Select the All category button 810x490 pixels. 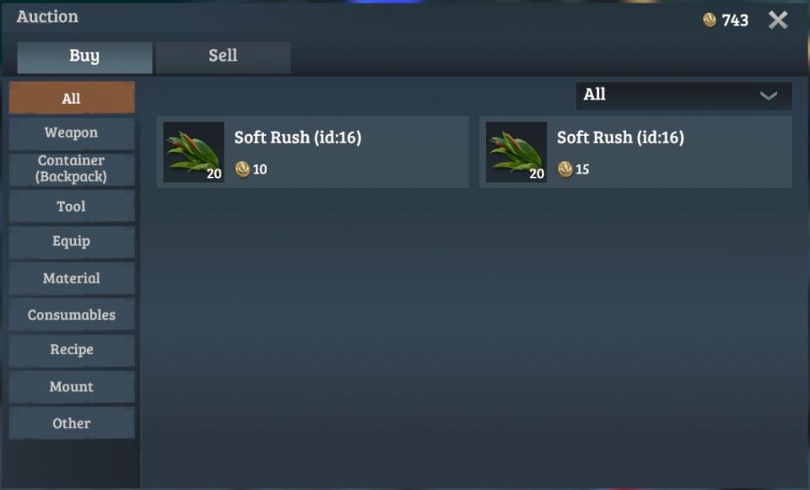click(x=72, y=98)
